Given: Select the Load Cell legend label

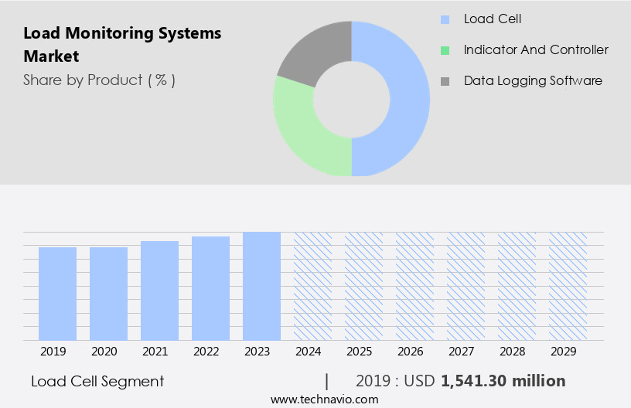Looking at the screenshot, I should coord(492,19).
